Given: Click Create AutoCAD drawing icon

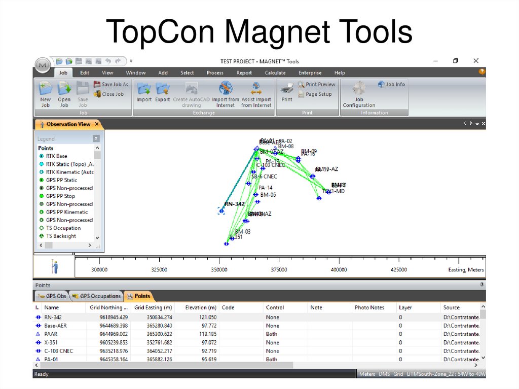Looking at the screenshot, I should [191, 94].
